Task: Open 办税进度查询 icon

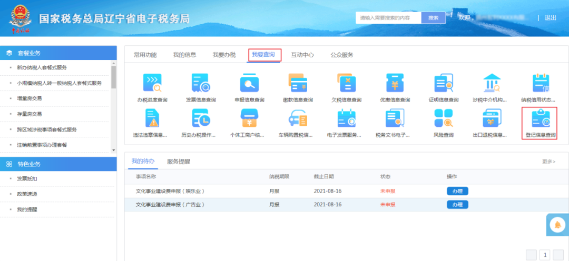Action: (152, 83)
